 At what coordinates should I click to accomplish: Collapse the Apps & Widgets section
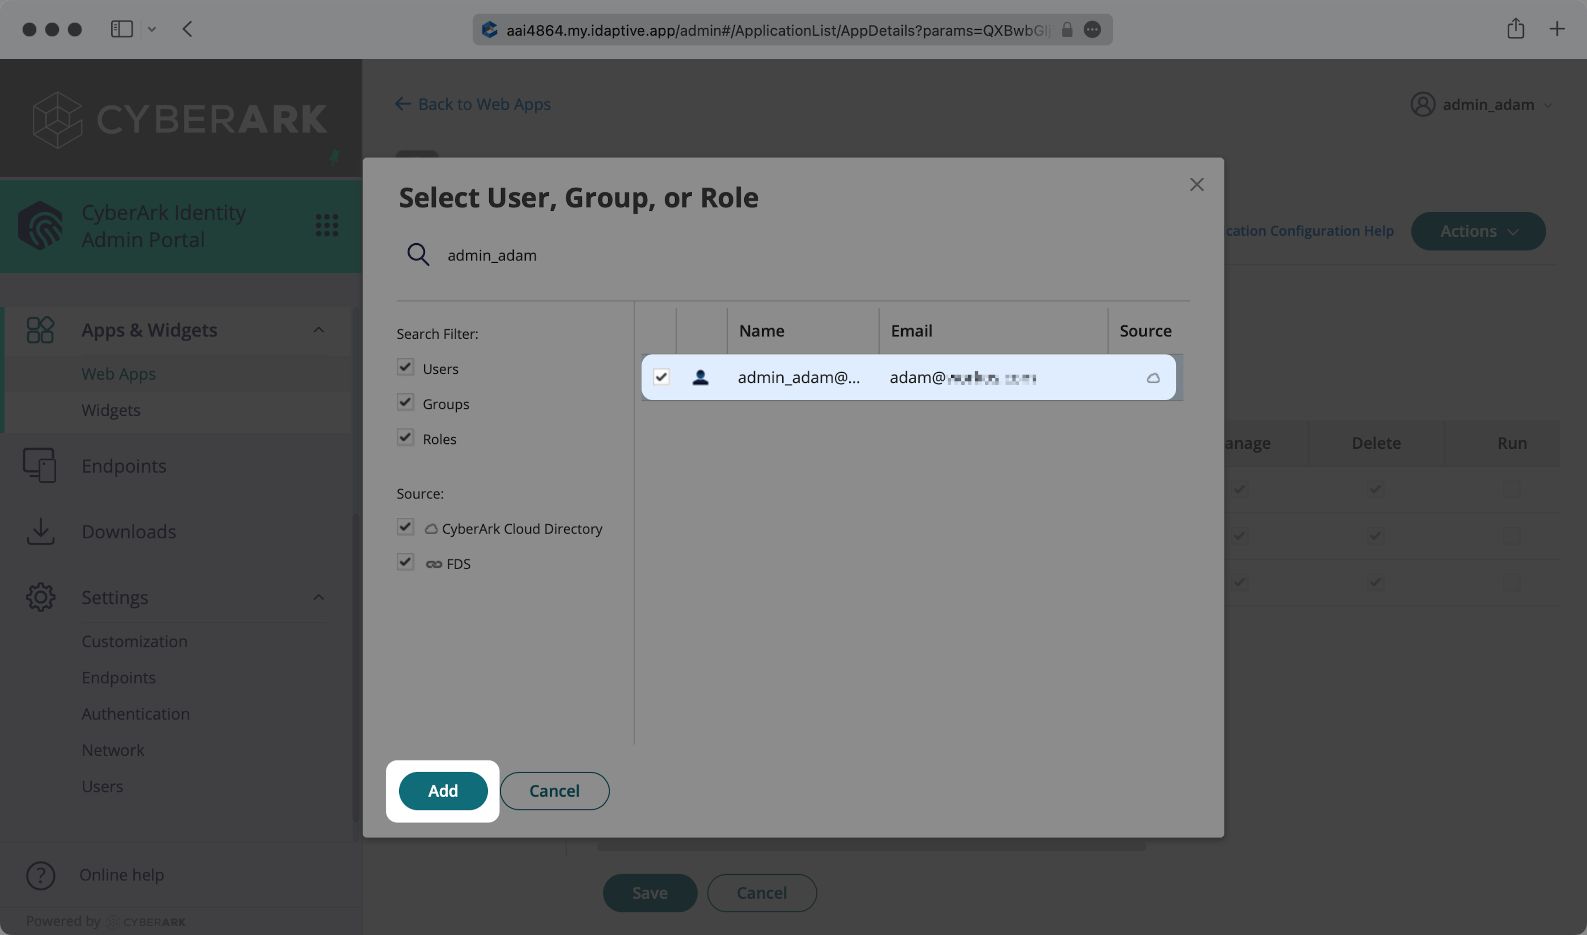click(x=319, y=330)
